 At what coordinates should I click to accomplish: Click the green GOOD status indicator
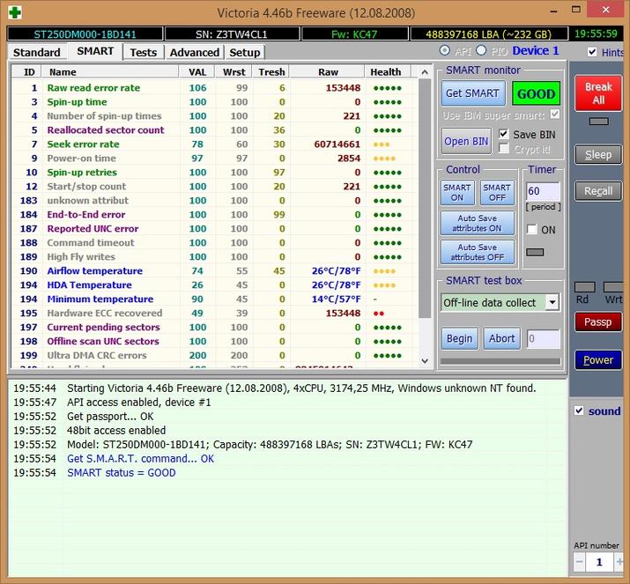pyautogui.click(x=536, y=93)
